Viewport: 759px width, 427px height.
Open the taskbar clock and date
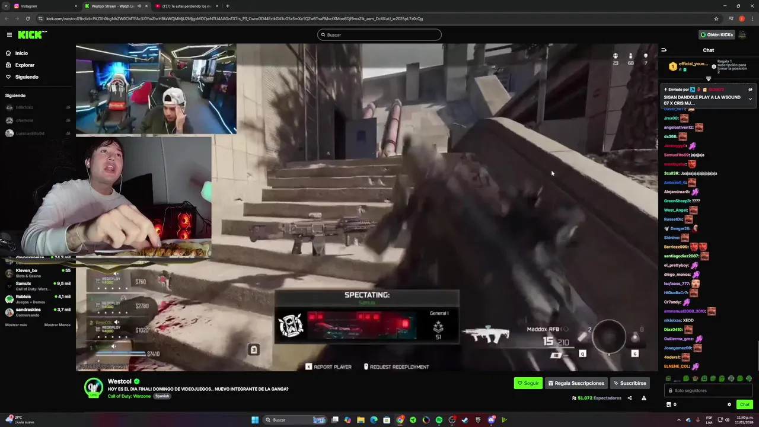pos(744,420)
